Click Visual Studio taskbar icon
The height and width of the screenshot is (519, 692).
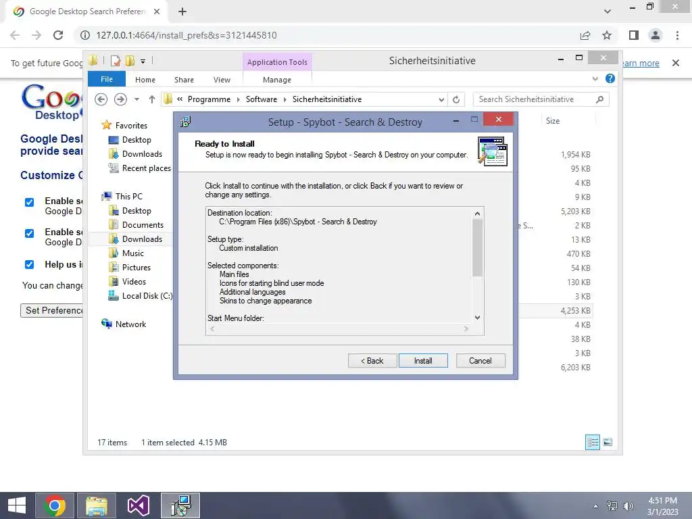point(138,505)
